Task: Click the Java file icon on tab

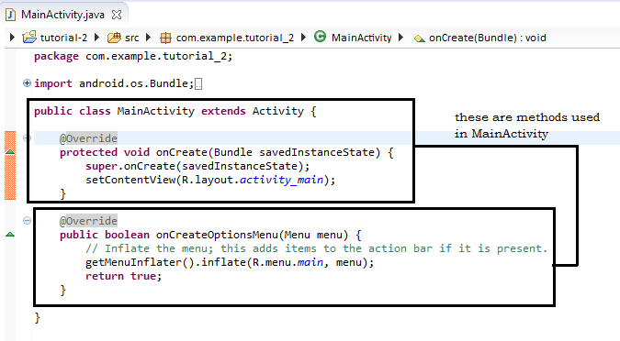Action: (x=11, y=15)
